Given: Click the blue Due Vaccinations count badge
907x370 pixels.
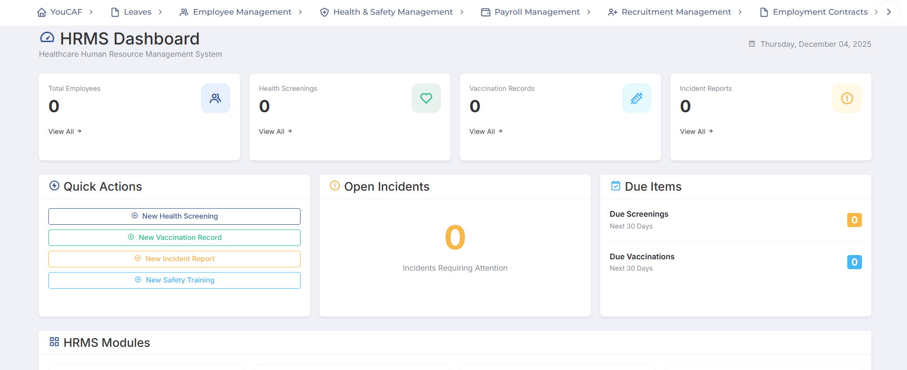Looking at the screenshot, I should [854, 262].
